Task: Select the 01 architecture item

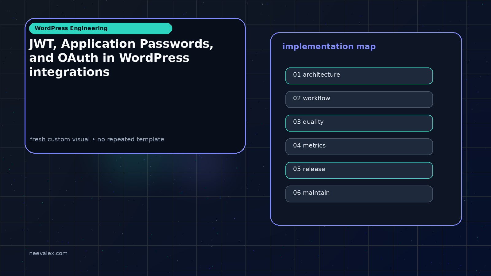Action: pos(359,76)
